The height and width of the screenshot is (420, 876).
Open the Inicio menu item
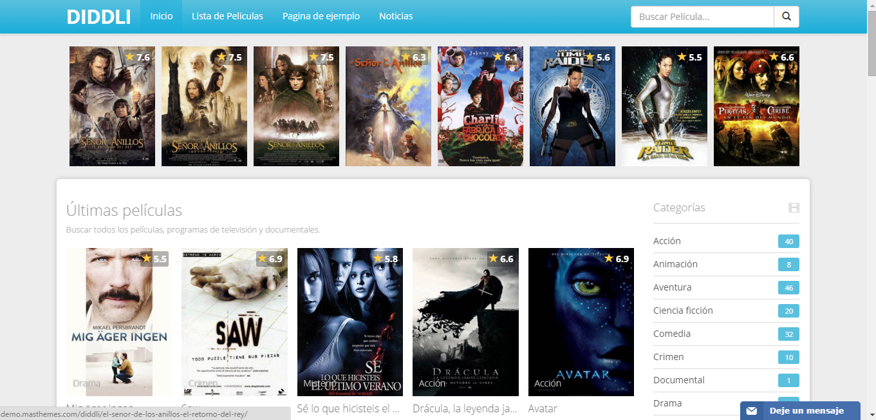162,16
